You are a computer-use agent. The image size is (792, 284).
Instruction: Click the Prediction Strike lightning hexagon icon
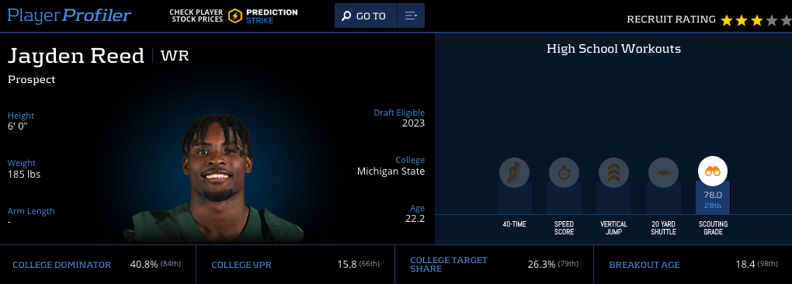tap(234, 16)
